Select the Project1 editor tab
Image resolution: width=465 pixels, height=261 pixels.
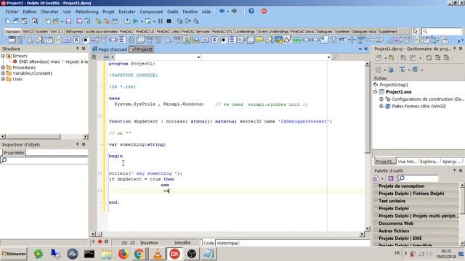tap(142, 49)
